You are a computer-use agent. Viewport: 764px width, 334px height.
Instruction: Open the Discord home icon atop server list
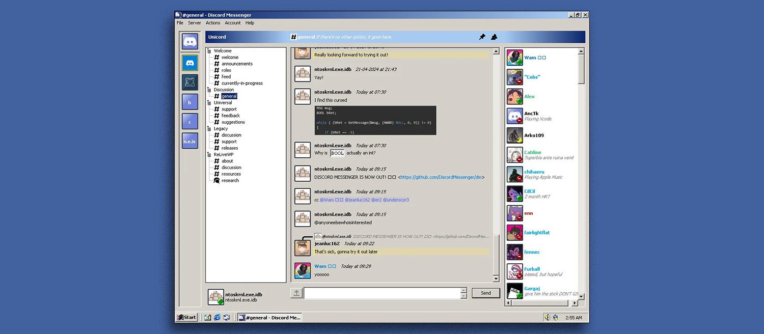190,41
